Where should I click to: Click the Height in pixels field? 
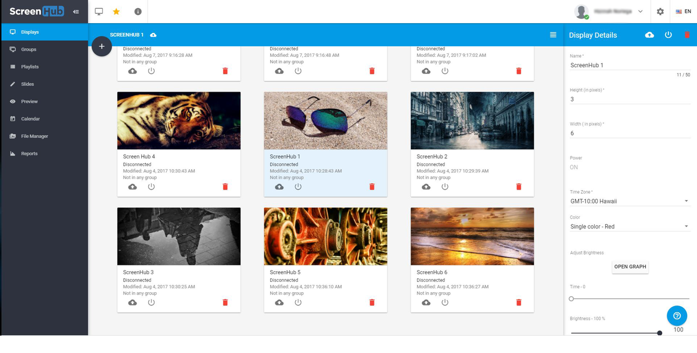pos(630,99)
